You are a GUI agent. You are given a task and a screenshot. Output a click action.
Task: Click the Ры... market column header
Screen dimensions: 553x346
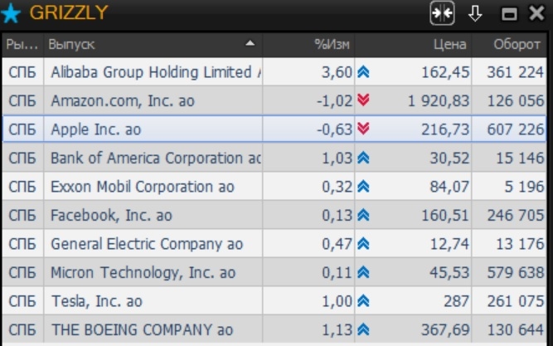click(22, 44)
